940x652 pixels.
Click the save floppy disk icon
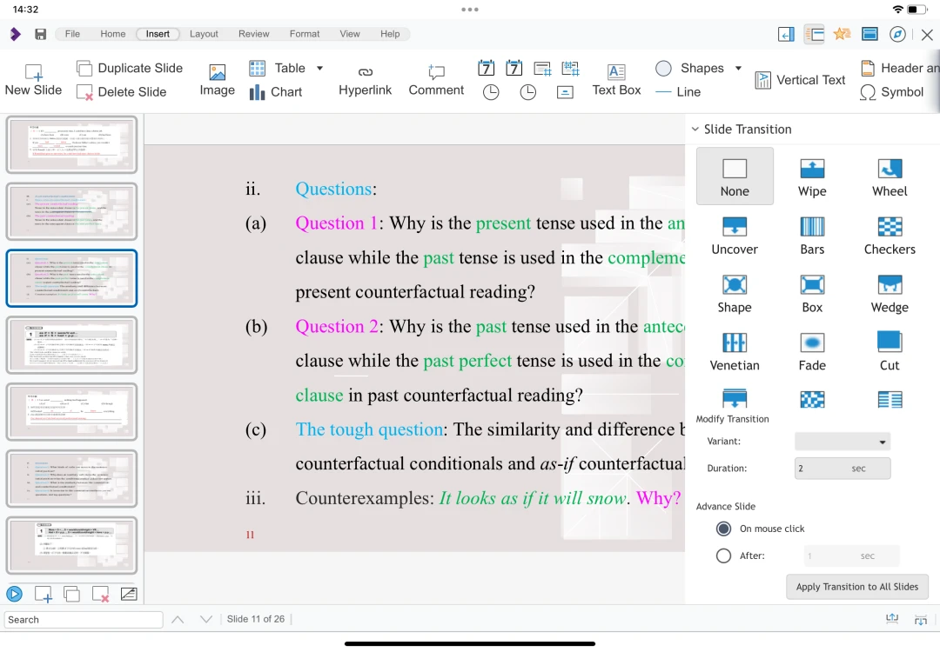(41, 34)
